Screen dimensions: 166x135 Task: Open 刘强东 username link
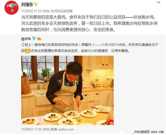(27, 5)
